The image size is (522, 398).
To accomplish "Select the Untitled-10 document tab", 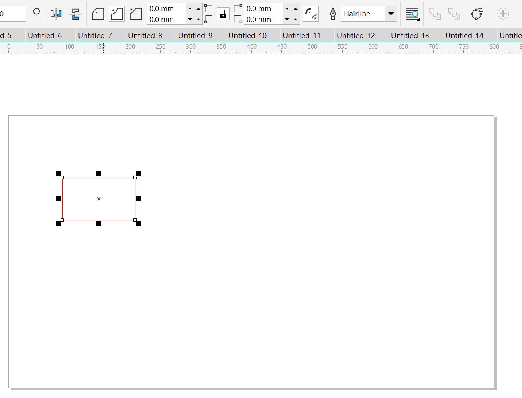I will click(x=248, y=35).
